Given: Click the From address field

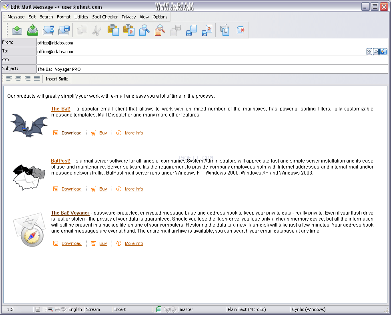Looking at the screenshot, I should tap(212, 43).
